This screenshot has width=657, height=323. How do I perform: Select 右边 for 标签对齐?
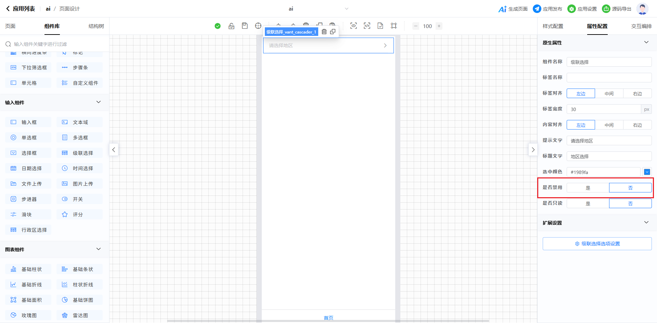point(637,93)
